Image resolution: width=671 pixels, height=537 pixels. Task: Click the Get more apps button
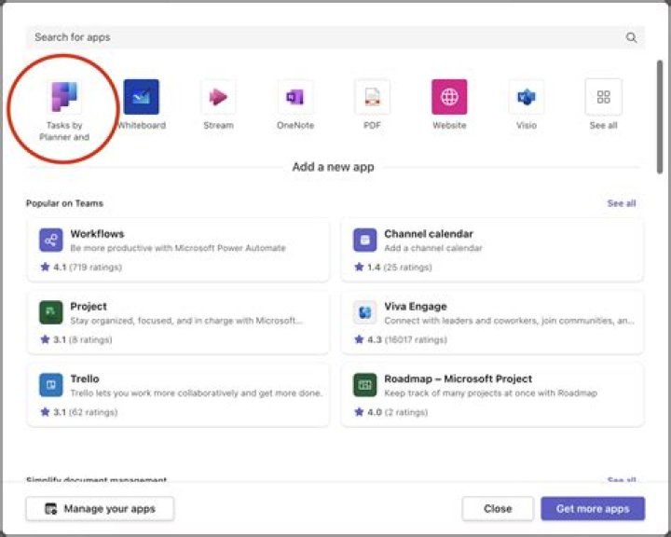[593, 509]
